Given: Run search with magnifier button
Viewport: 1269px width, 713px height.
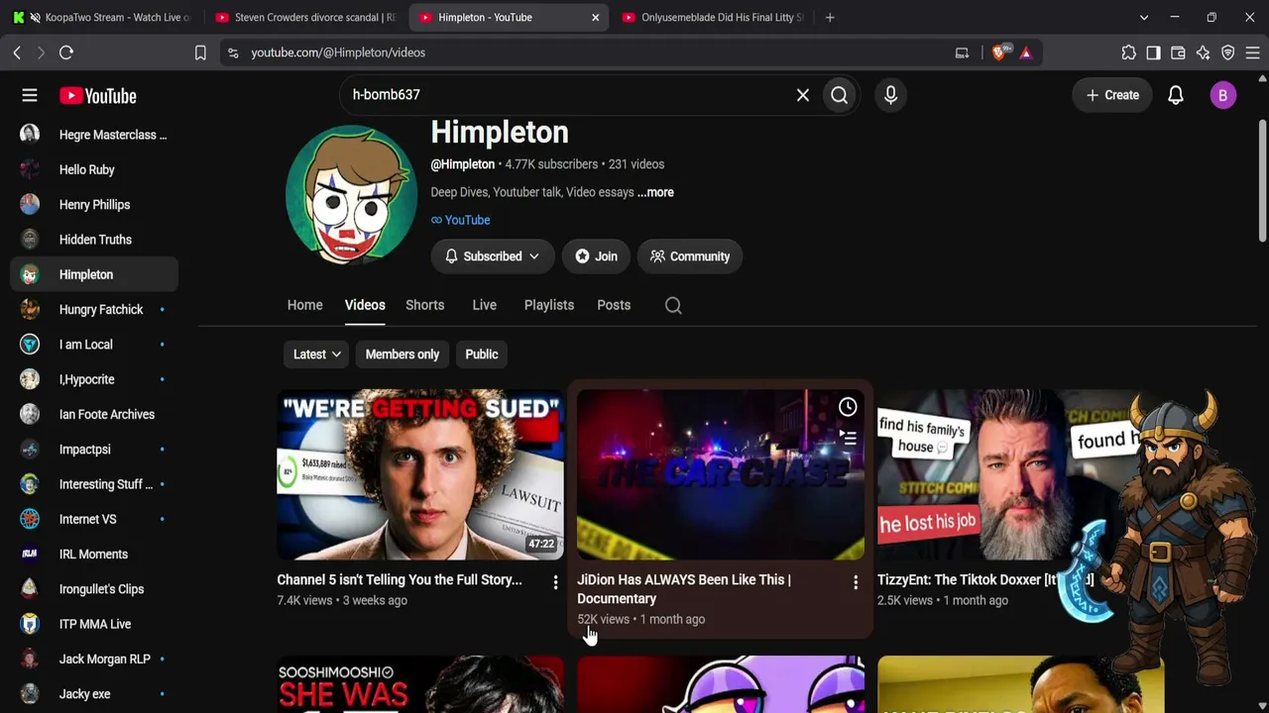Looking at the screenshot, I should click(840, 95).
